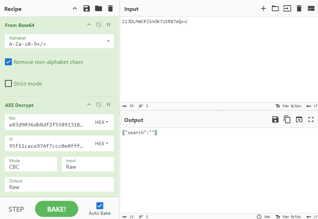Disable the AES Decrypt operation
Screen dimensions: 318x219
pyautogui.click(x=99, y=105)
